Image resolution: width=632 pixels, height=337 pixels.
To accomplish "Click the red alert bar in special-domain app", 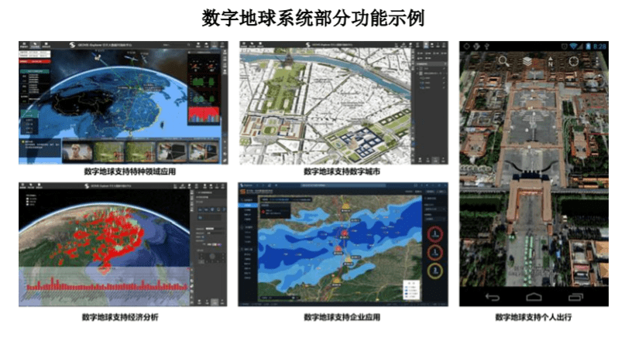I will (36, 62).
